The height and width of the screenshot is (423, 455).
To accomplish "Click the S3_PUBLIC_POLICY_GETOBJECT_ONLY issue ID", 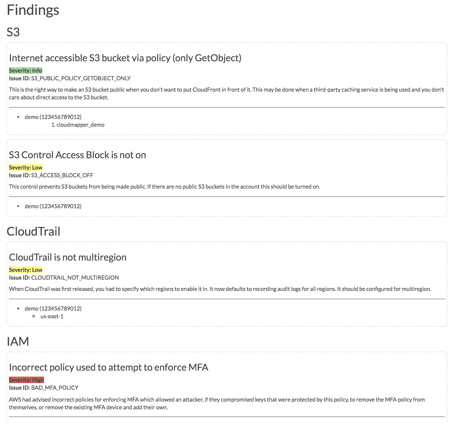I will pyautogui.click(x=81, y=78).
